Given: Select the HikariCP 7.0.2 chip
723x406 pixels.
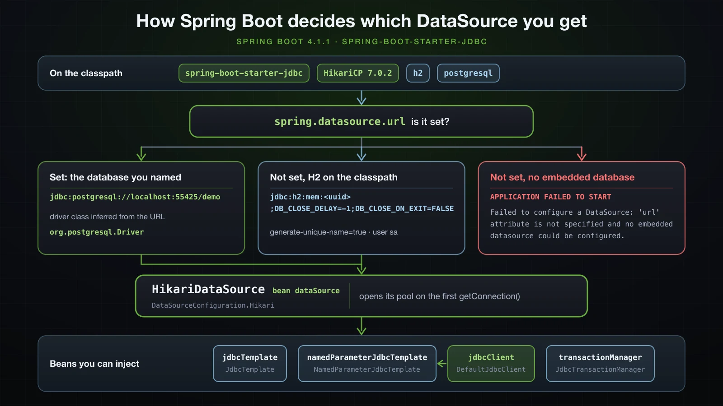Looking at the screenshot, I should click(x=358, y=73).
